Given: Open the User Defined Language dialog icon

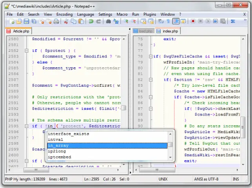Looking at the screenshot, I should [183, 21].
